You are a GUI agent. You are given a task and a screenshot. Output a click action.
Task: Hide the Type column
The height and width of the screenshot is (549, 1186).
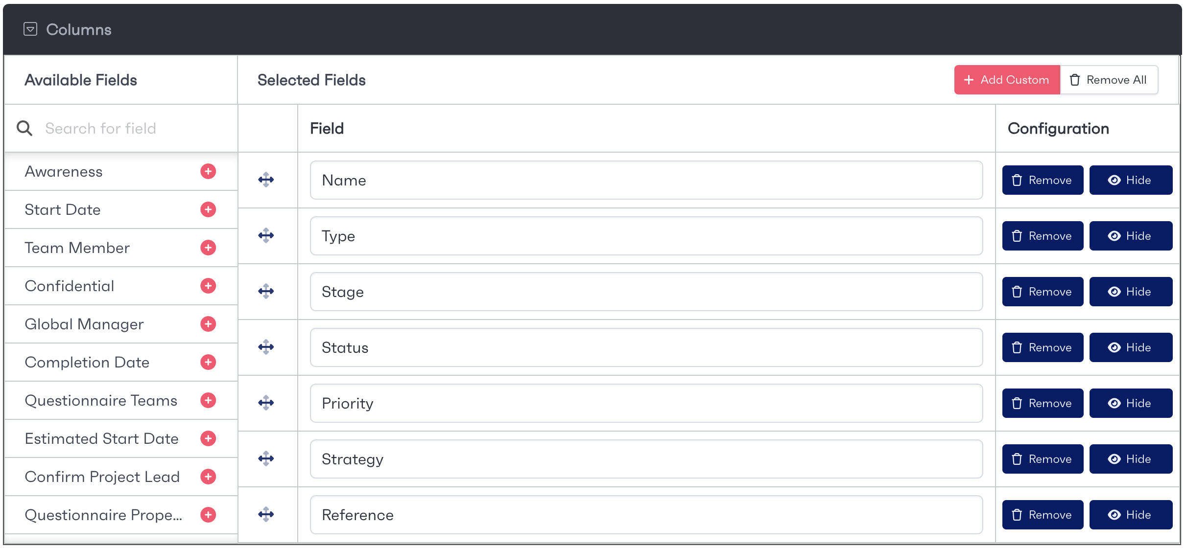click(1130, 236)
